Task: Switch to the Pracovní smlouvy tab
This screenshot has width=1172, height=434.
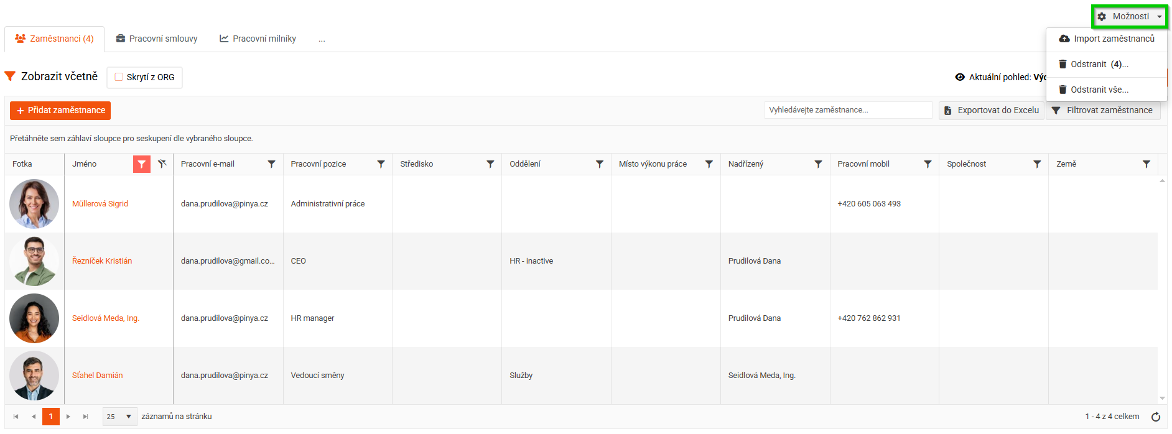Action: tap(157, 39)
